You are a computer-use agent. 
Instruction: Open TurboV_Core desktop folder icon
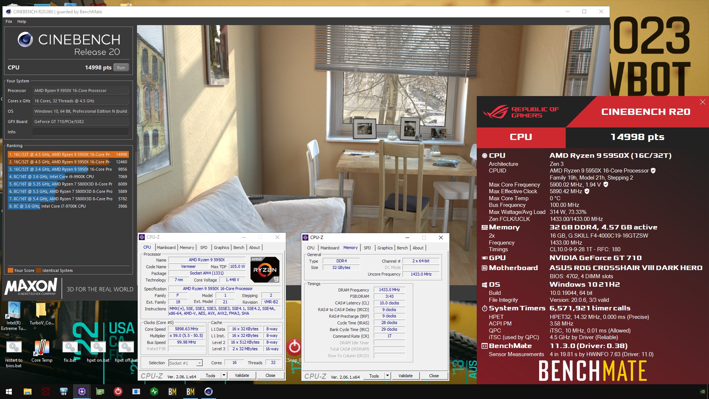pos(42,314)
